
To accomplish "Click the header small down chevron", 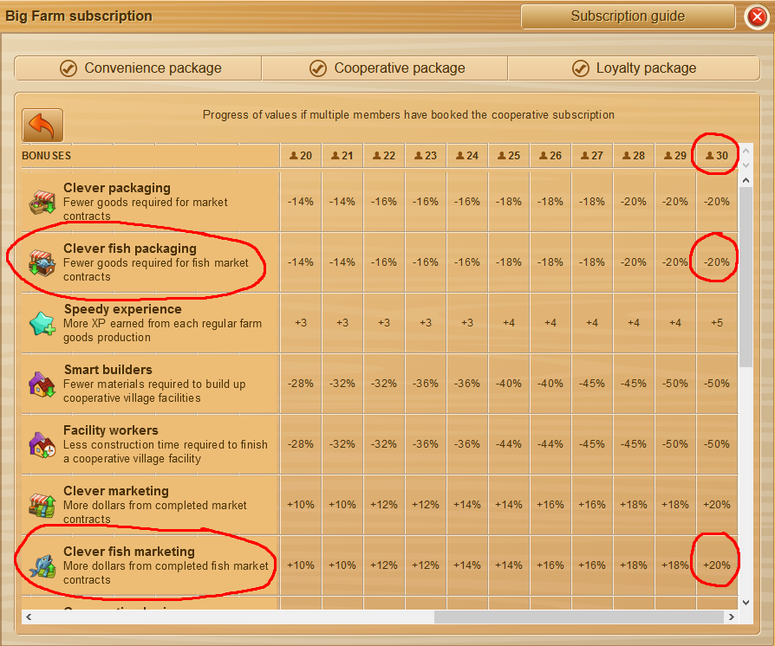I will pos(746,165).
